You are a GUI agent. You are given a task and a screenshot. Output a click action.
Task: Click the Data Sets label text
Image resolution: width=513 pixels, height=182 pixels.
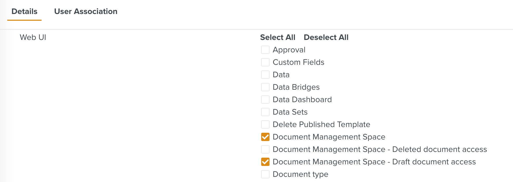click(x=290, y=112)
